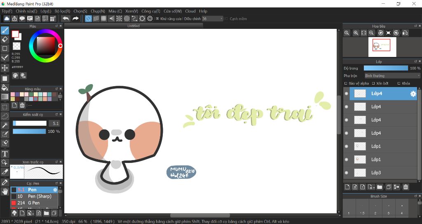Open the Lớp(L) menu
The image size is (422, 224).
(x=46, y=11)
